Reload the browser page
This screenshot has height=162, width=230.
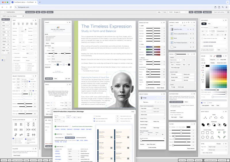[x=11, y=7]
